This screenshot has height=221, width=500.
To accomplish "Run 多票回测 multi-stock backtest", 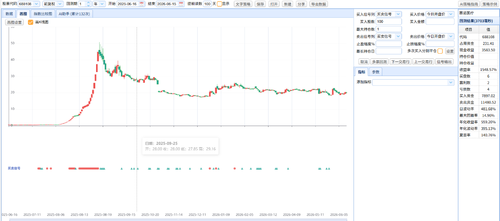I will 379,62.
